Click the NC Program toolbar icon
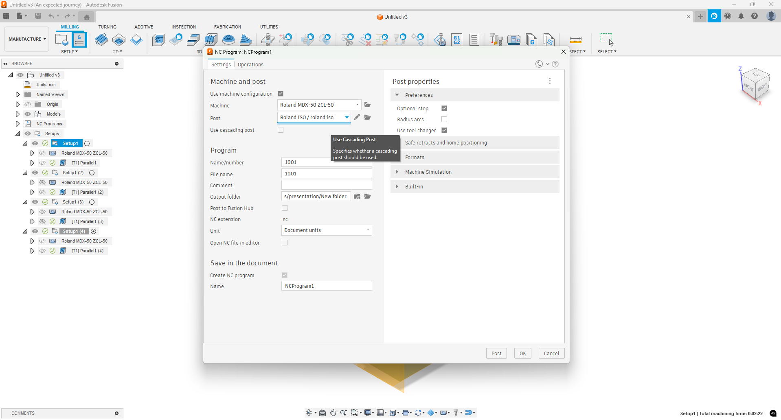The image size is (781, 420). [79, 40]
